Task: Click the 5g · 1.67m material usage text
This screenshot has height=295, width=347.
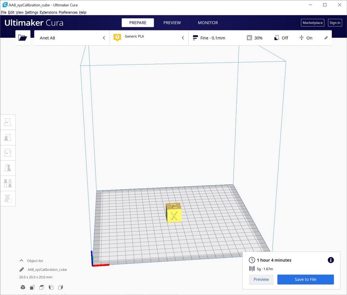Action: [265, 269]
